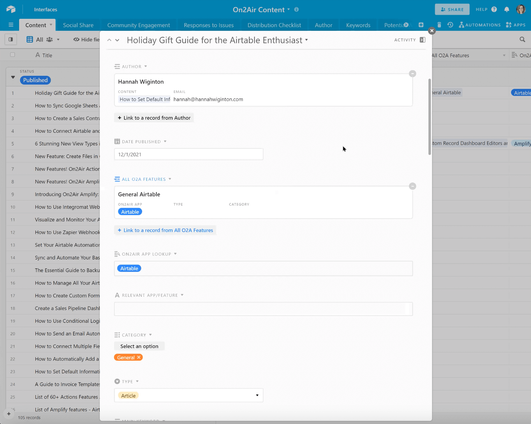531x424 pixels.
Task: Collapse the Activity panel icon
Action: coord(422,40)
